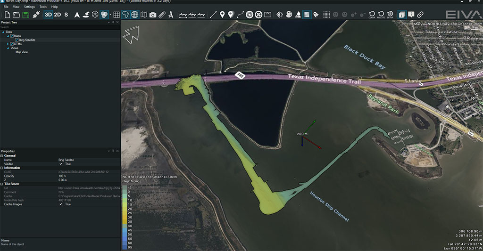Click the paint palette icon
Screen dimensions: 483x251
click(x=289, y=15)
